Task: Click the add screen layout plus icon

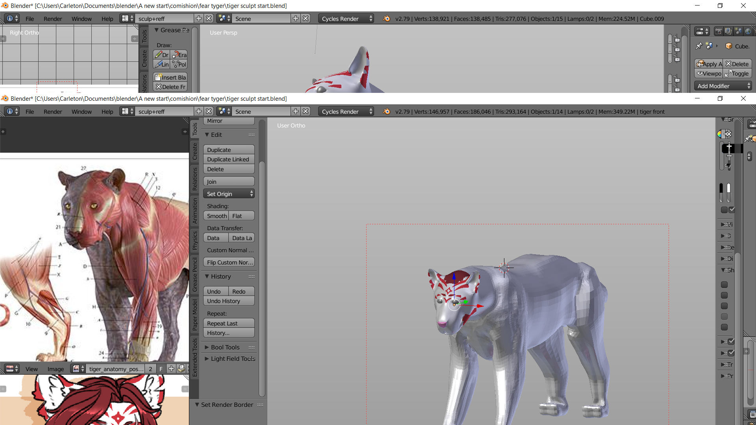Action: (199, 111)
